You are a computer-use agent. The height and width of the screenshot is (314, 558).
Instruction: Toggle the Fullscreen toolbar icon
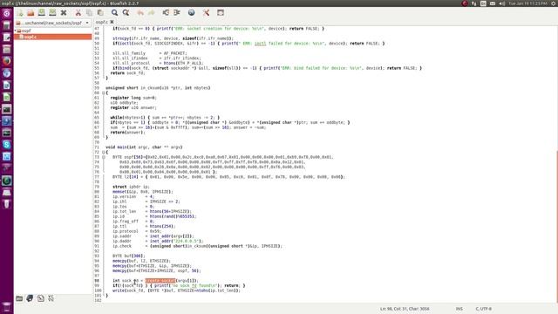221,13
